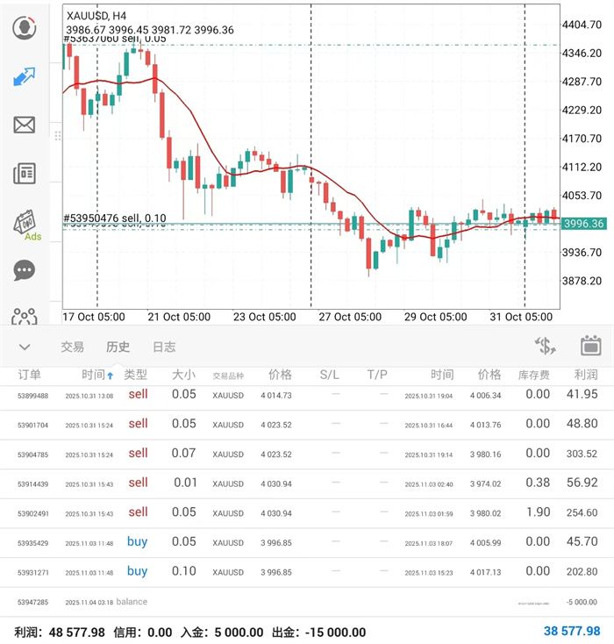614x644 pixels.
Task: Sort by the 利润 column header
Action: point(586,375)
